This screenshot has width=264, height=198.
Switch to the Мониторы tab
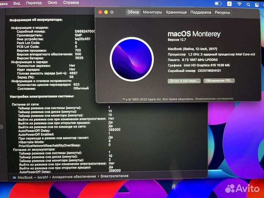point(153,12)
